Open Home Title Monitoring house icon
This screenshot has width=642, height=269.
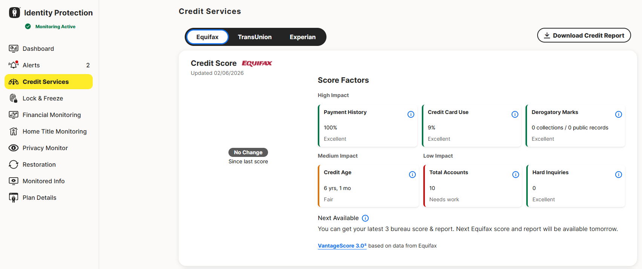(13, 131)
